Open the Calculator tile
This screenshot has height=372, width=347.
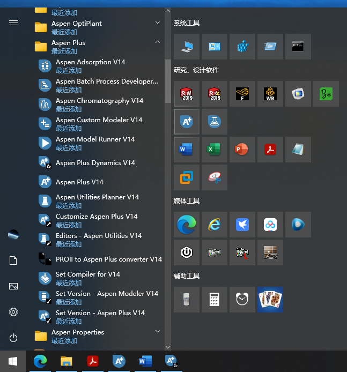215,300
